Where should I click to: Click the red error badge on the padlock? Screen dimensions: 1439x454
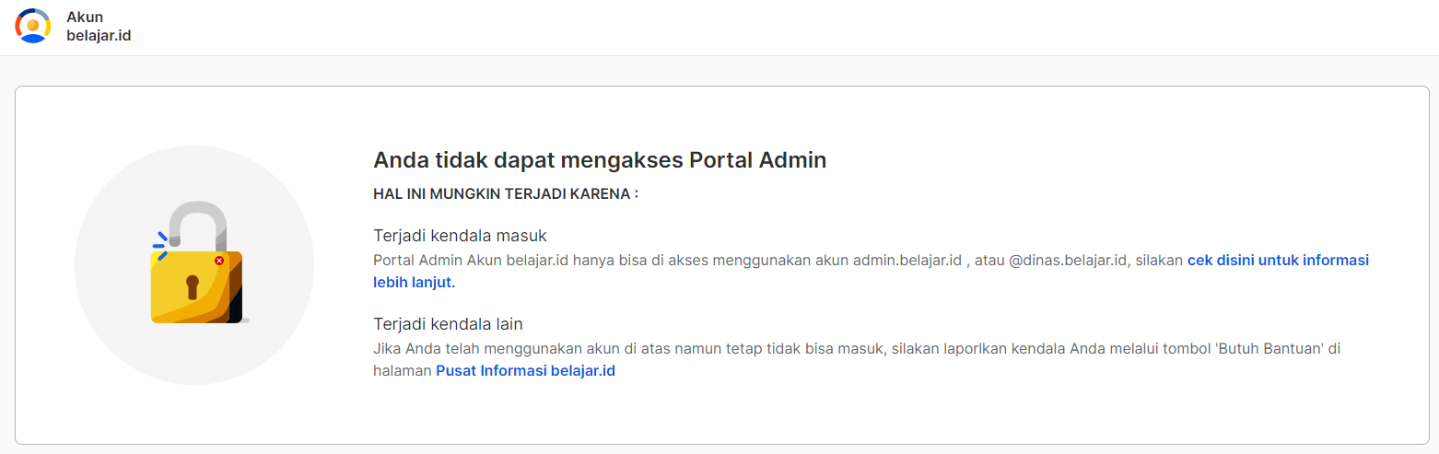[219, 261]
